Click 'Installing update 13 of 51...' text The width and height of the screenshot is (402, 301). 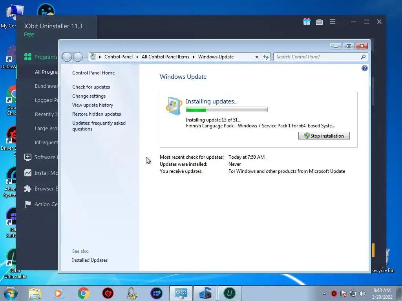(214, 120)
